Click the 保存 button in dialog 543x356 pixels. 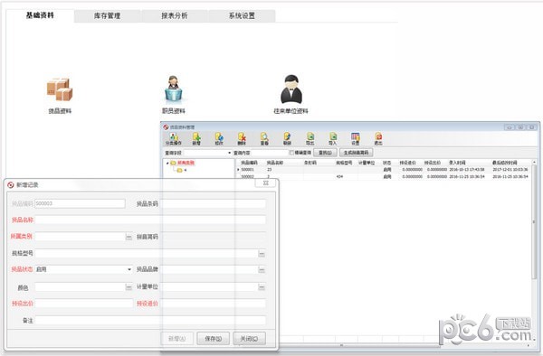213,338
